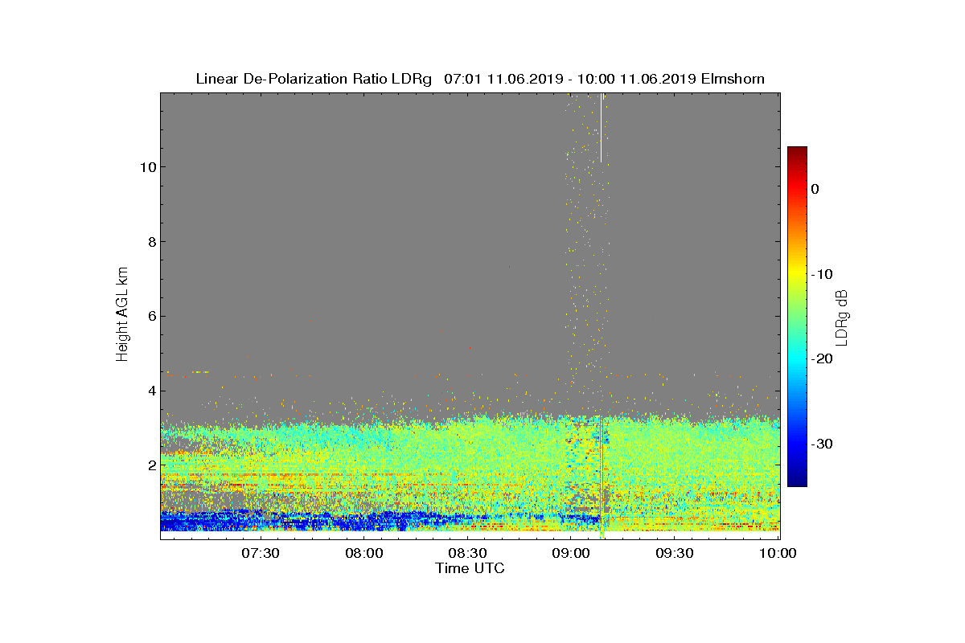The height and width of the screenshot is (643, 965).
Task: Click the 2 km height tick label
Action: pyautogui.click(x=150, y=465)
